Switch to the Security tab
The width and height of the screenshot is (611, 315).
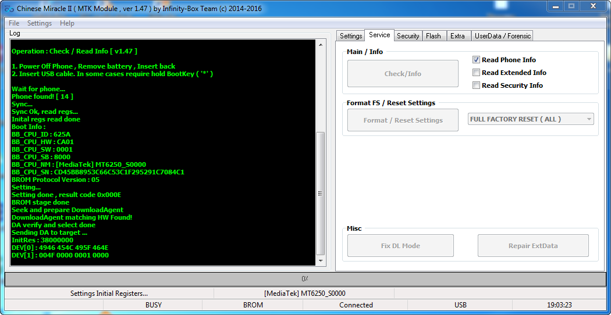tap(408, 36)
